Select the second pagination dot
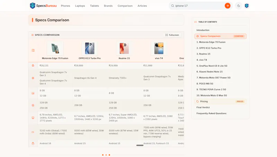The width and height of the screenshot is (277, 157). pyautogui.click(x=106, y=155)
